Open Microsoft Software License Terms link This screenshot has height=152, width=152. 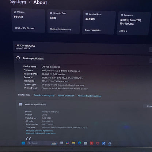click(41, 133)
